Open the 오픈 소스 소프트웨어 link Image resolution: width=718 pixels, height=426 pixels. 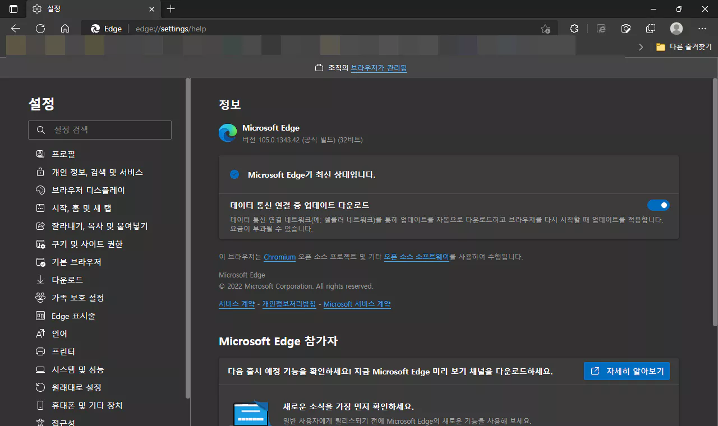(x=417, y=257)
